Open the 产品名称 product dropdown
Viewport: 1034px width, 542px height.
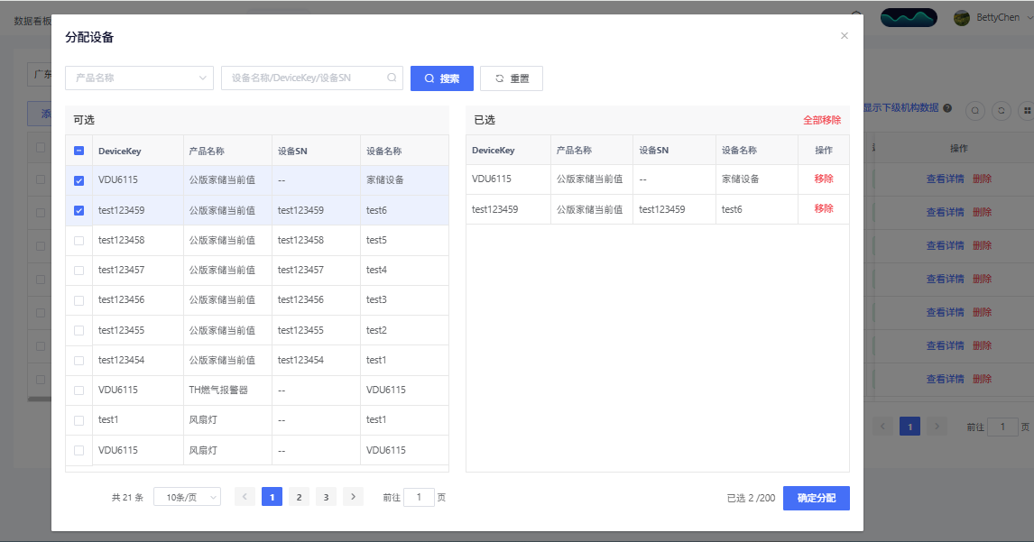[x=139, y=78]
